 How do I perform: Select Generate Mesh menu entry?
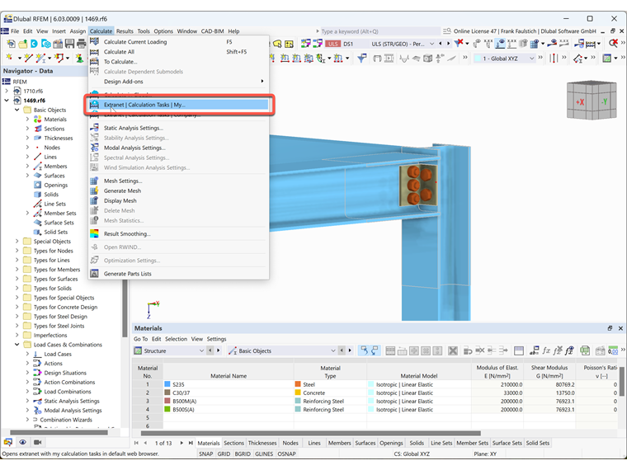click(x=178, y=190)
